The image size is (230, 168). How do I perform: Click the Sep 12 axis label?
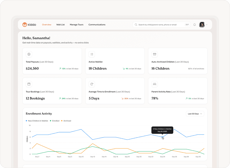pyautogui.click(x=93, y=157)
